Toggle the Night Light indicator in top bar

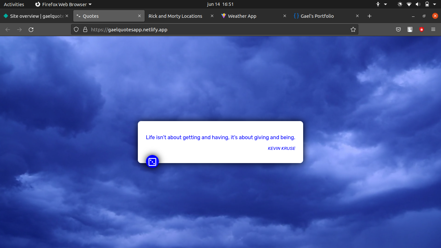400,5
